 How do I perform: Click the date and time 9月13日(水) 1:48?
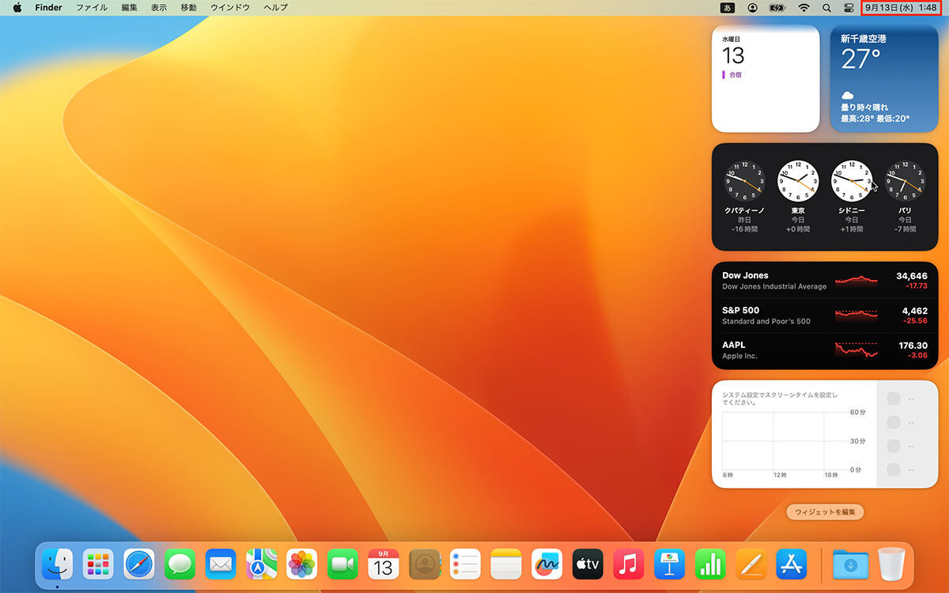coord(902,7)
